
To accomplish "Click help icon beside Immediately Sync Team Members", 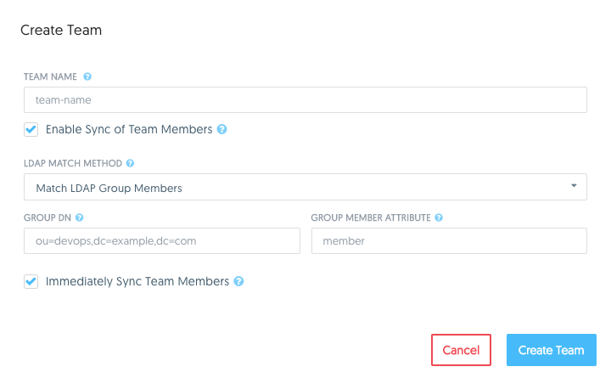I will [238, 281].
